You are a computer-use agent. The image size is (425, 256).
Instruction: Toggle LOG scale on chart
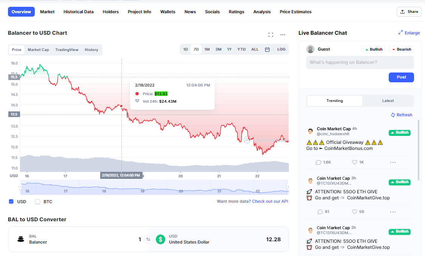click(281, 49)
